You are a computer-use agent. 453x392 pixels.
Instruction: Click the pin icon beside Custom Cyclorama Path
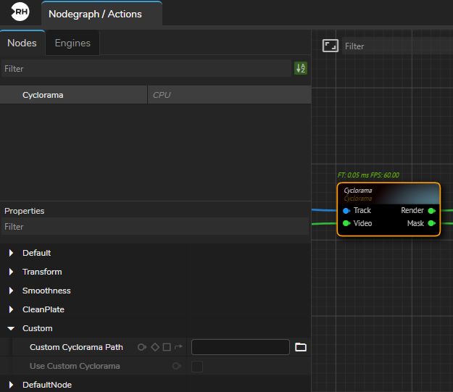point(142,347)
